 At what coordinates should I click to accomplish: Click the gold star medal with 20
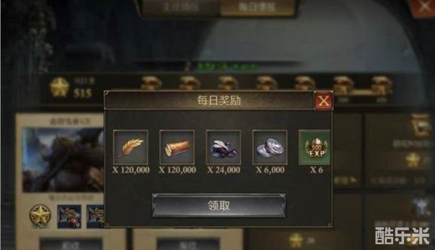coord(41,216)
